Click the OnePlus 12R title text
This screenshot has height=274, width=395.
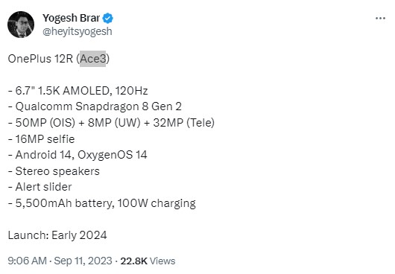(40, 59)
